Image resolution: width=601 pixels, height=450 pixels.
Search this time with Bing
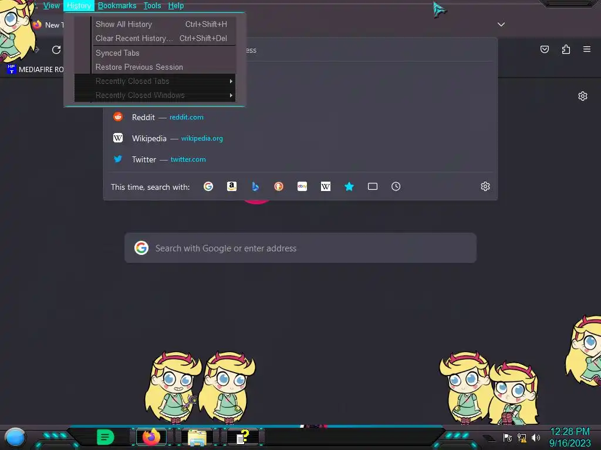[255, 186]
